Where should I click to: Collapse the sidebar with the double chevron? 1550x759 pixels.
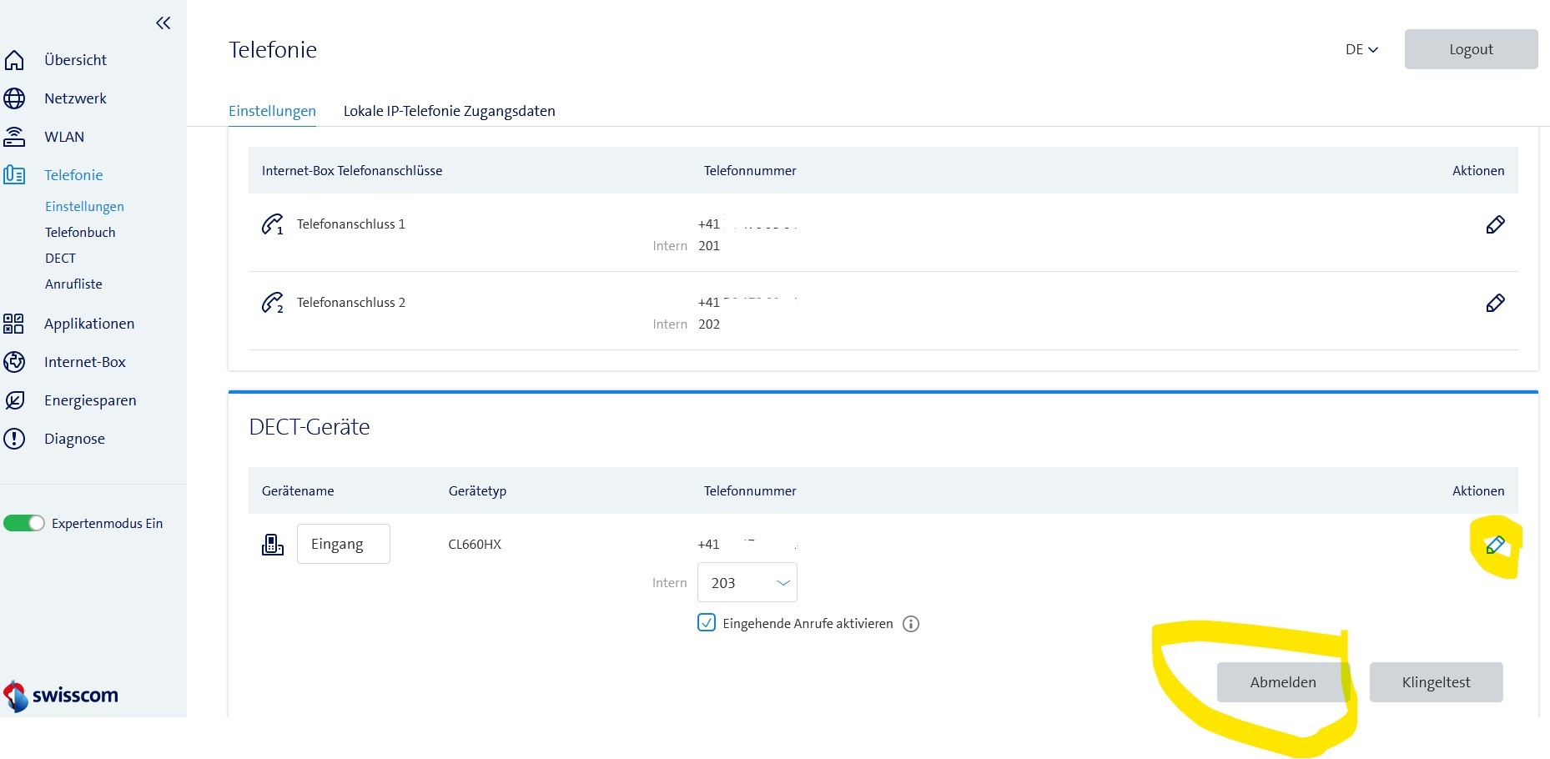coord(164,23)
